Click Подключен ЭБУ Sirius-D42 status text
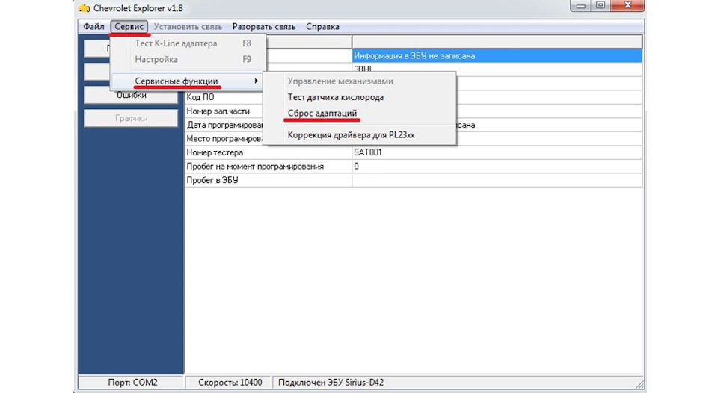Image resolution: width=718 pixels, height=393 pixels. [x=331, y=382]
